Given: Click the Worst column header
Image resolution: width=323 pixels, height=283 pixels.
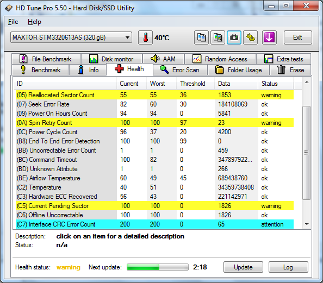Looking at the screenshot, I should coord(161,84).
